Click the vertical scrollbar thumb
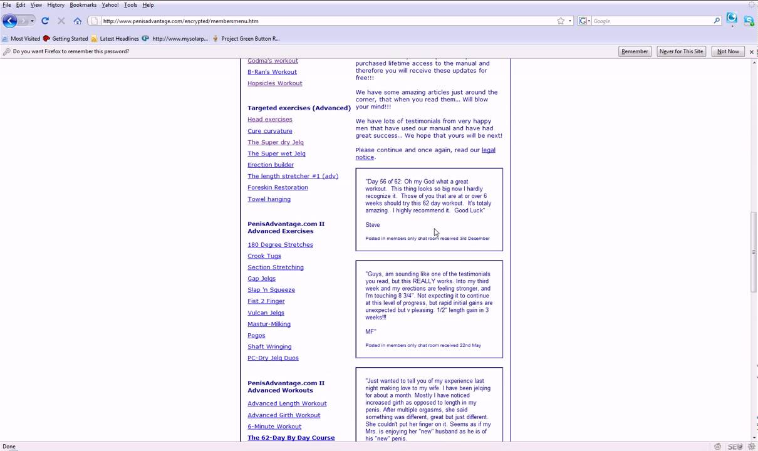 [753, 252]
